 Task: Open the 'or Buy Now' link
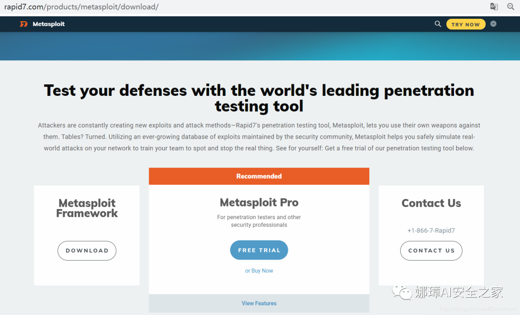[259, 271]
